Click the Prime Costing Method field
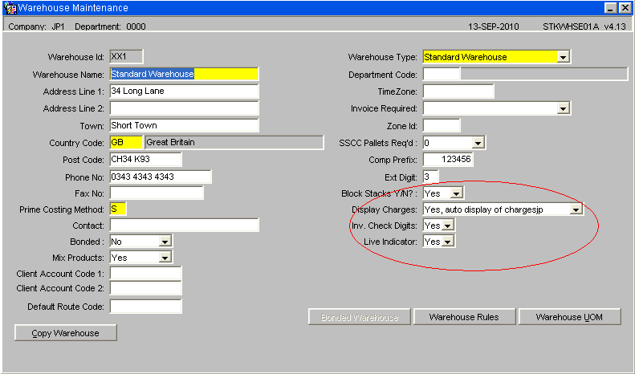This screenshot has width=635, height=374. [x=118, y=209]
